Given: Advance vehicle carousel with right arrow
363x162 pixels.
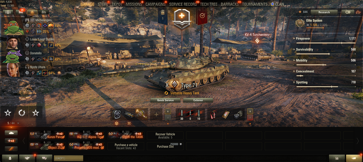Looking at the screenshot, I should point(358,141).
